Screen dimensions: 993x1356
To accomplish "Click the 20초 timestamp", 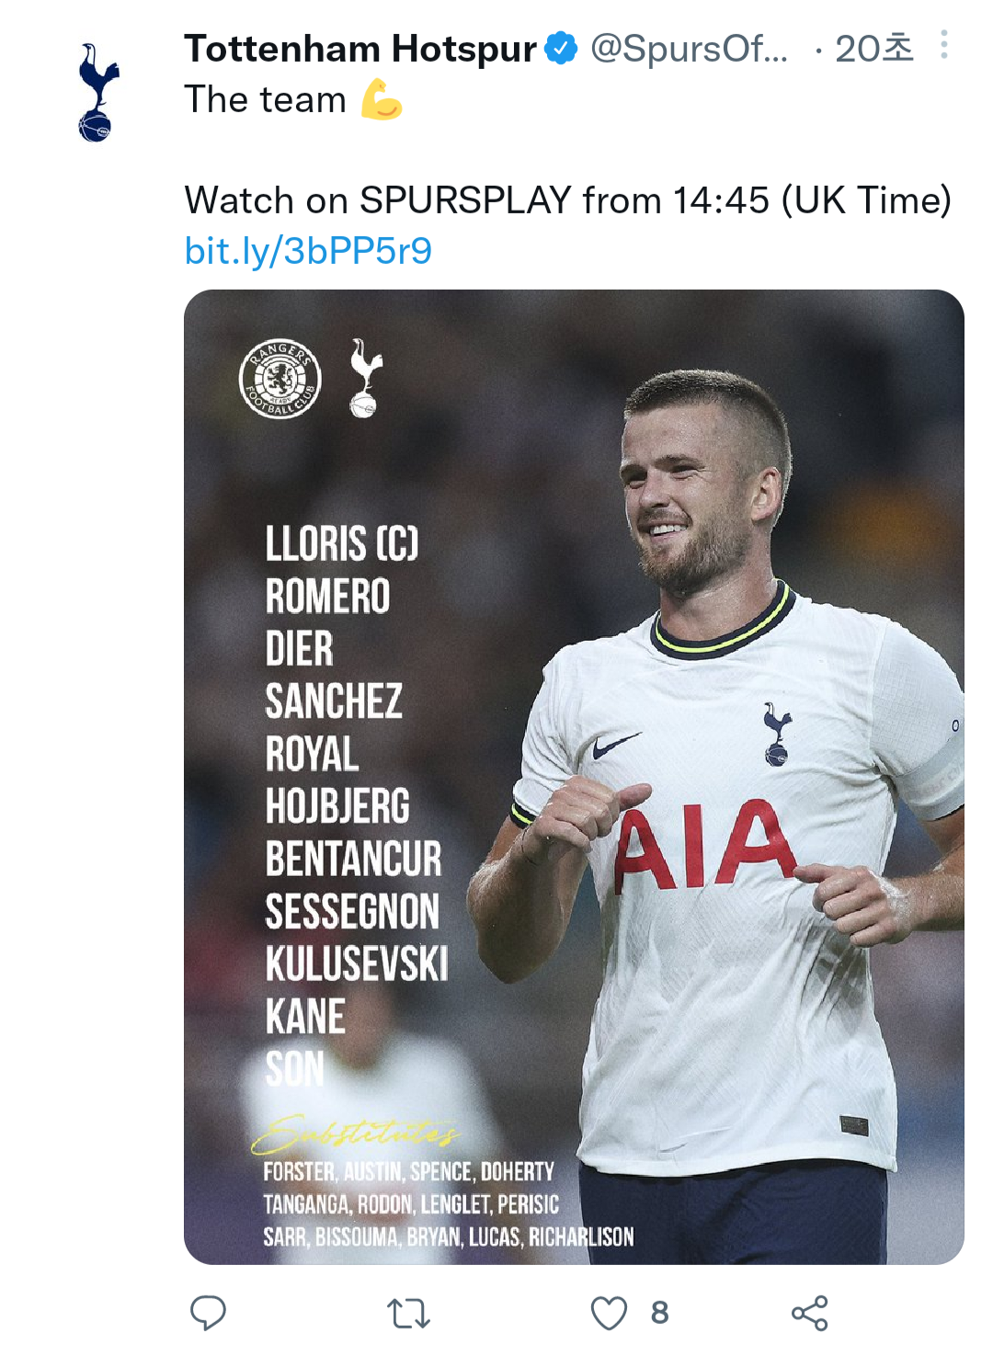I will click(873, 49).
